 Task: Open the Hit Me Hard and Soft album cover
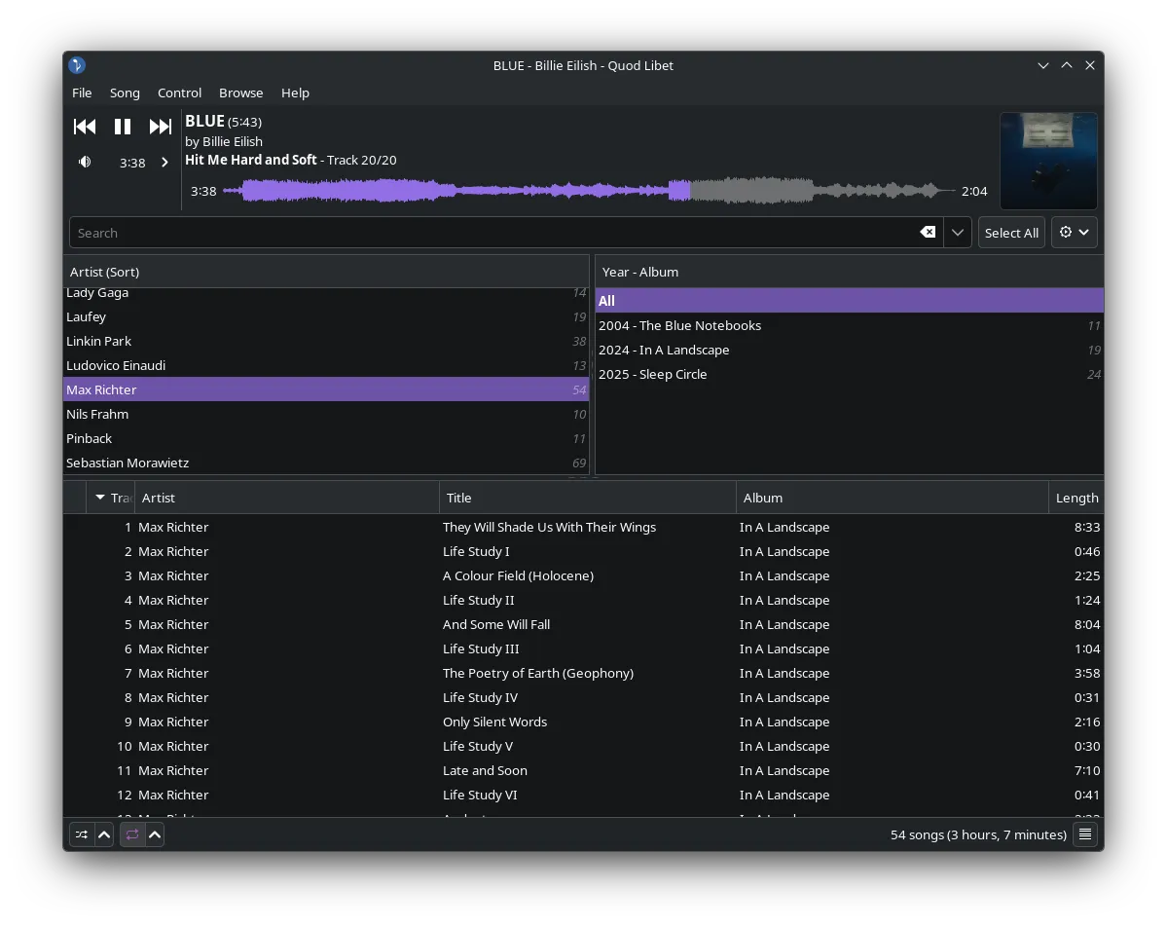(1048, 161)
